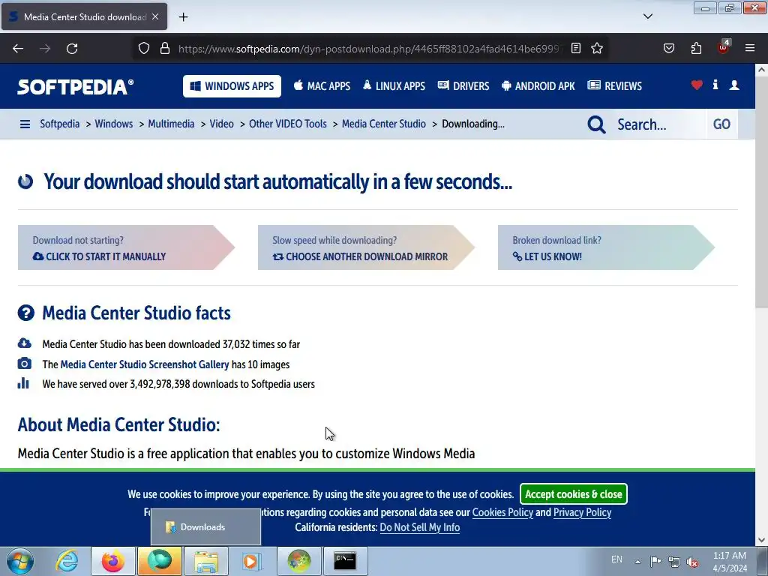This screenshot has width=768, height=576.
Task: Go back with the browser back arrow
Action: pos(18,49)
